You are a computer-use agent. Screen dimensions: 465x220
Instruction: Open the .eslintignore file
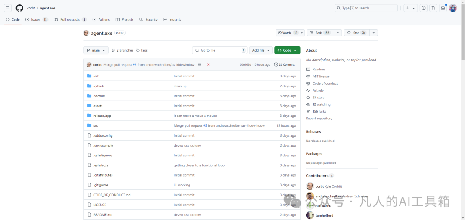click(102, 155)
